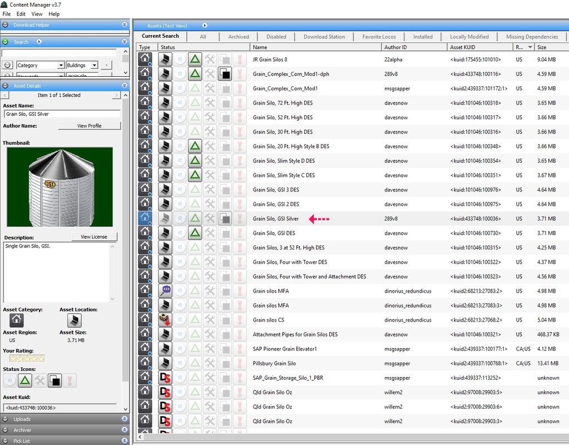Screen dimensions: 569x445
Task: Click DS icon for Qld Grain Silo Oz kuid 29903:5
Action: pos(165,392)
